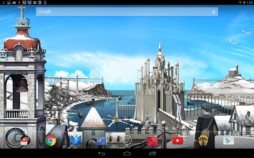Launch the Play Music headphones app

tap(203, 141)
